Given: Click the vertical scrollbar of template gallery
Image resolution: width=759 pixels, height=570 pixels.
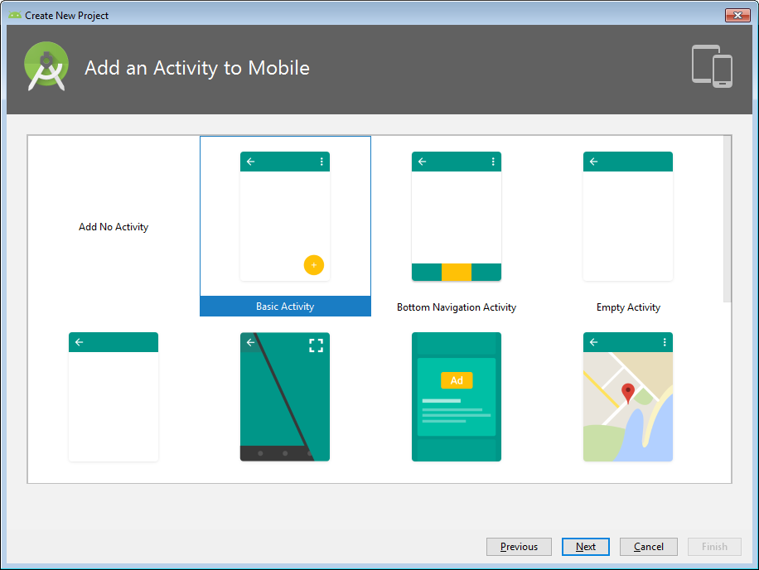Looking at the screenshot, I should [x=727, y=220].
